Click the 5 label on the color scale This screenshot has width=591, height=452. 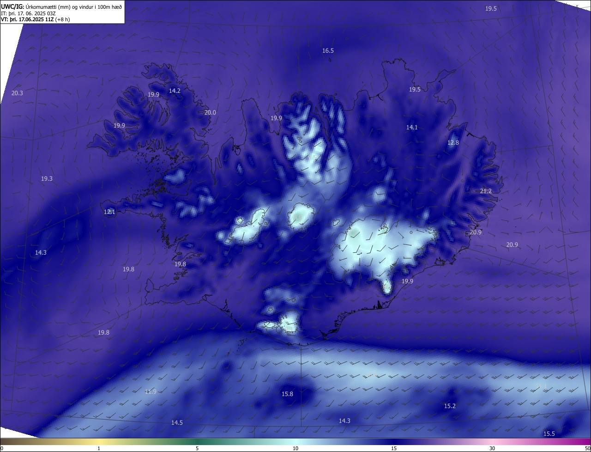coord(197,449)
